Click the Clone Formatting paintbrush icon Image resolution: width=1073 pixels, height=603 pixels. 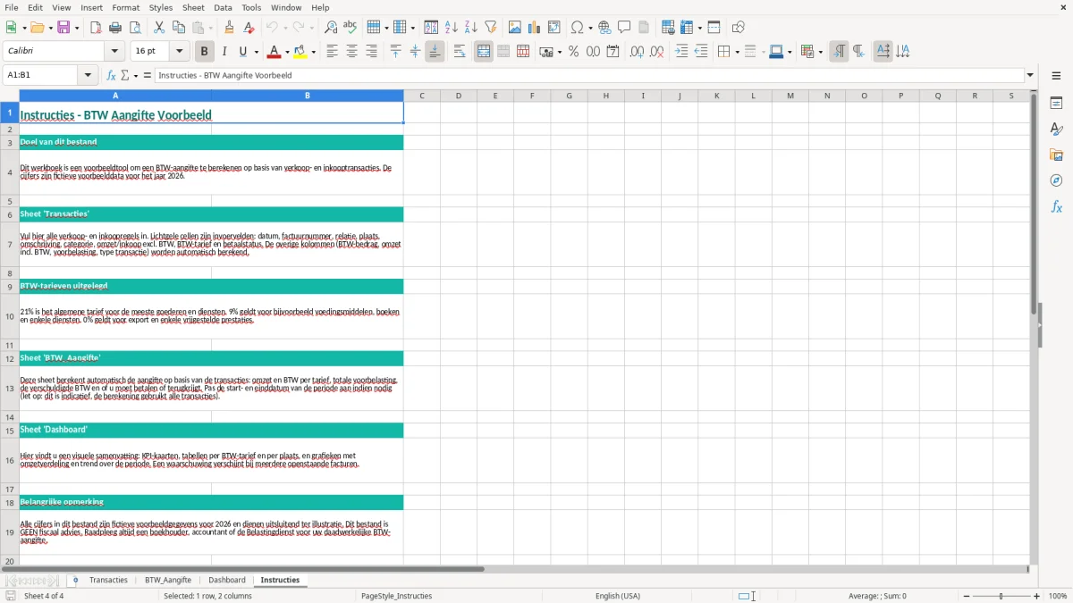pyautogui.click(x=230, y=28)
